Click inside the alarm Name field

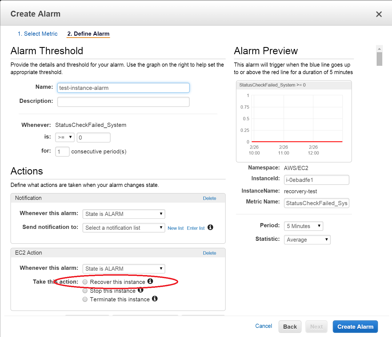pyautogui.click(x=123, y=88)
